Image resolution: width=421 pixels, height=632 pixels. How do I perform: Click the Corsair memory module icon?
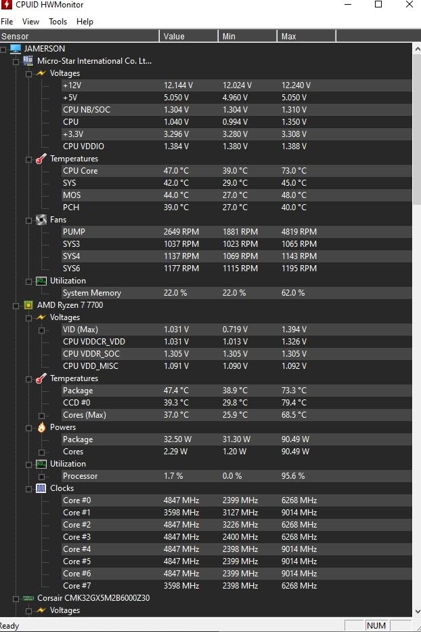pos(28,598)
